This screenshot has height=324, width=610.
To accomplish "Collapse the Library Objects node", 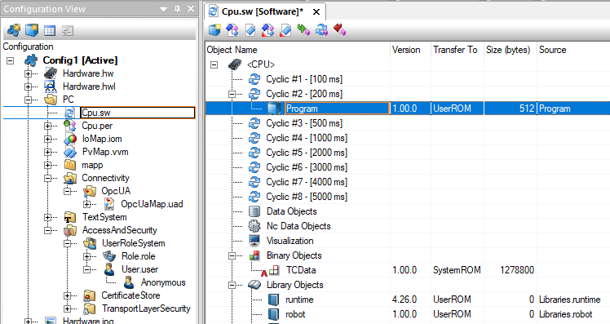I will (232, 285).
